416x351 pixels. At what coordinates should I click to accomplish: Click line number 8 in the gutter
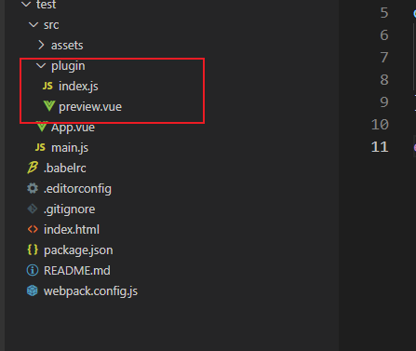(x=384, y=80)
